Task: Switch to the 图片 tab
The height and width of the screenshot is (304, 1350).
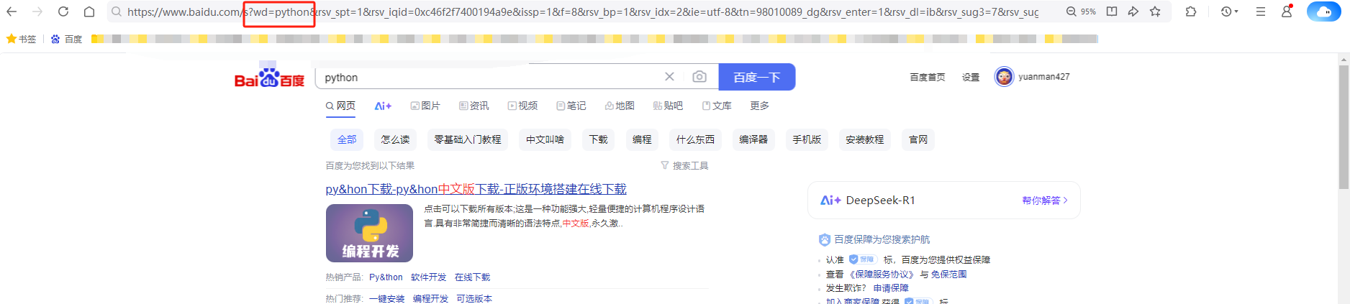Action: click(x=425, y=106)
